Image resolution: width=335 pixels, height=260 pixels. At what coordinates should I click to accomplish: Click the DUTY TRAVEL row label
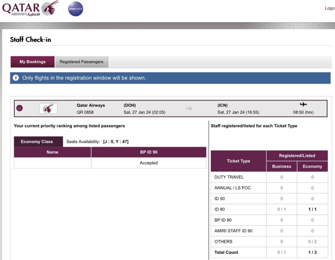(229, 177)
